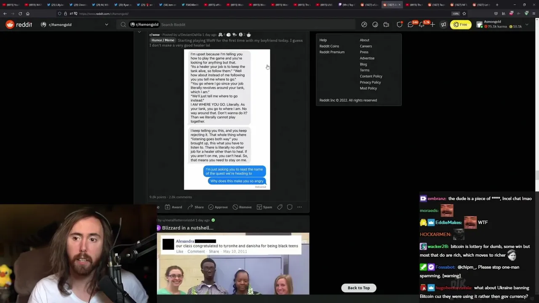Click the megaphone advertise icon

(443, 24)
